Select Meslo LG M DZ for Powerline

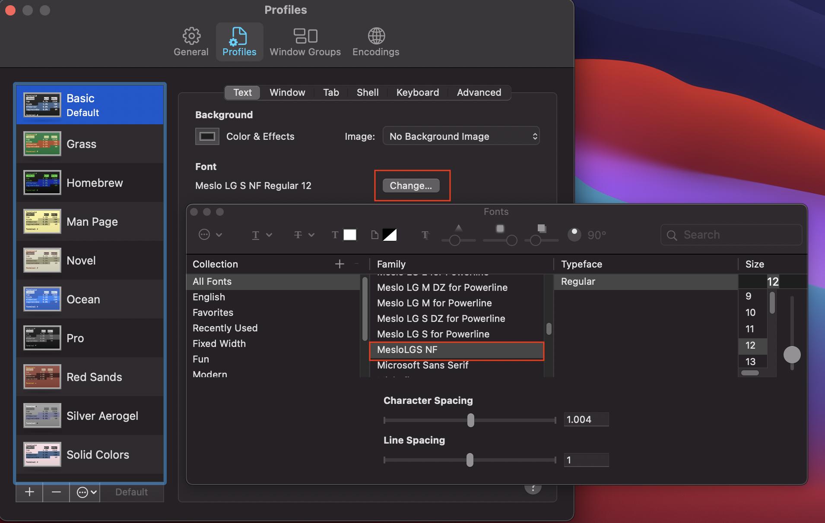(457, 287)
